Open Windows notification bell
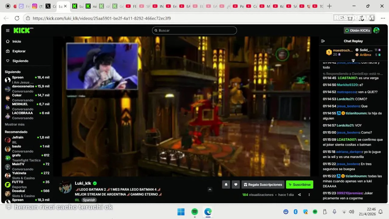Image resolution: width=389 pixels, height=219 pixels. point(380,212)
